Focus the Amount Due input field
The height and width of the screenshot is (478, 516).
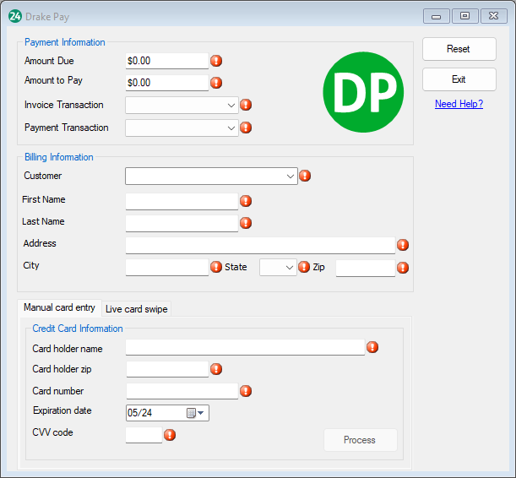point(167,61)
